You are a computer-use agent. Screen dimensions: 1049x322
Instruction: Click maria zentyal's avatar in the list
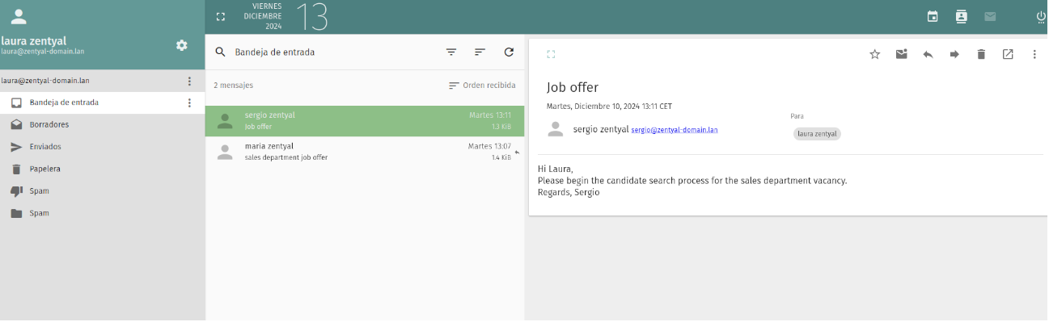pos(225,152)
